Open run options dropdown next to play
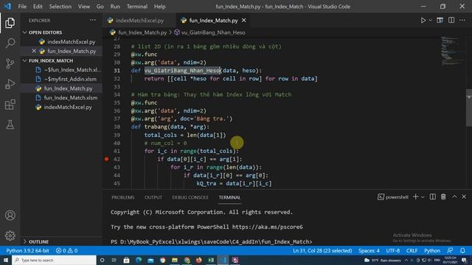The width and height of the screenshot is (472, 265). 430,21
